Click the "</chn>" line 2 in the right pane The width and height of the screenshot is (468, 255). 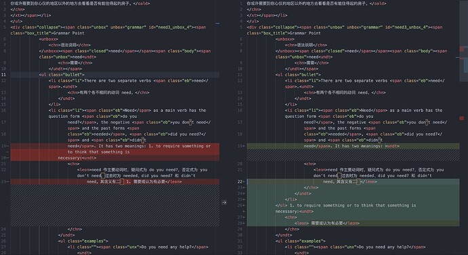click(254, 9)
